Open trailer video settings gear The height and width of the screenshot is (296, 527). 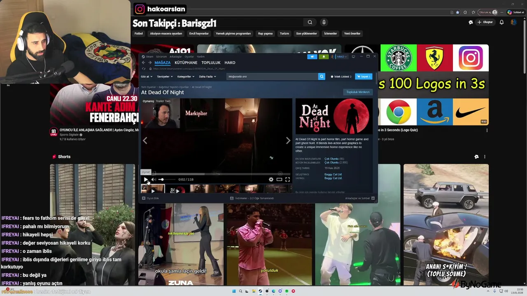271,179
